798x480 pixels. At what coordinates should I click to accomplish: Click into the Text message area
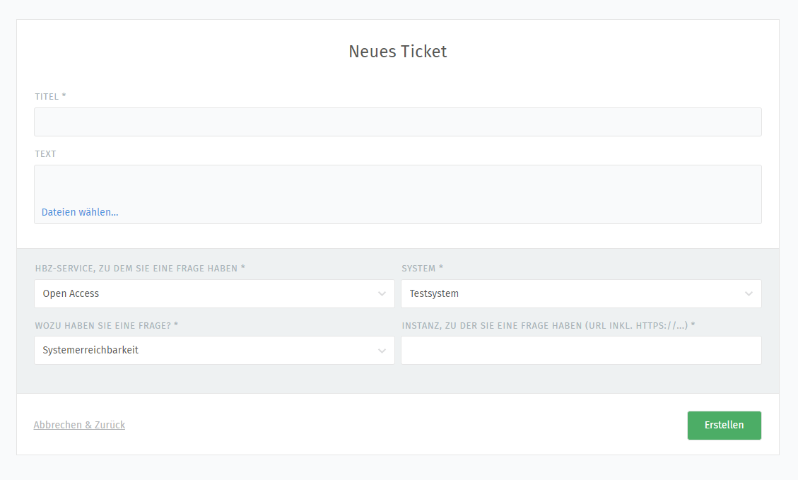pyautogui.click(x=397, y=184)
